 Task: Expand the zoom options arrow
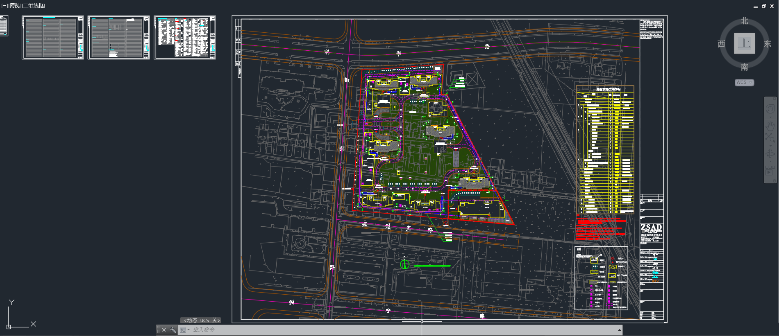770,145
